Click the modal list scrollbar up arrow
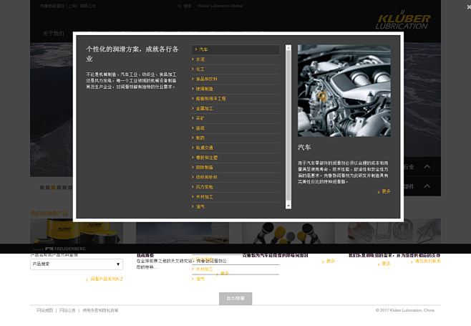Screen dimensions: 471x326 [x=288, y=47]
